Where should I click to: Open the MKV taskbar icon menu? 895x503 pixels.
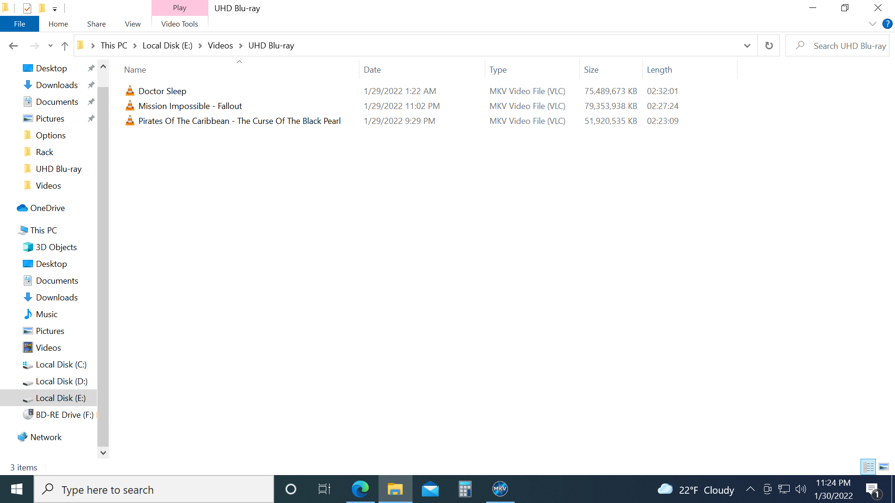tap(499, 489)
